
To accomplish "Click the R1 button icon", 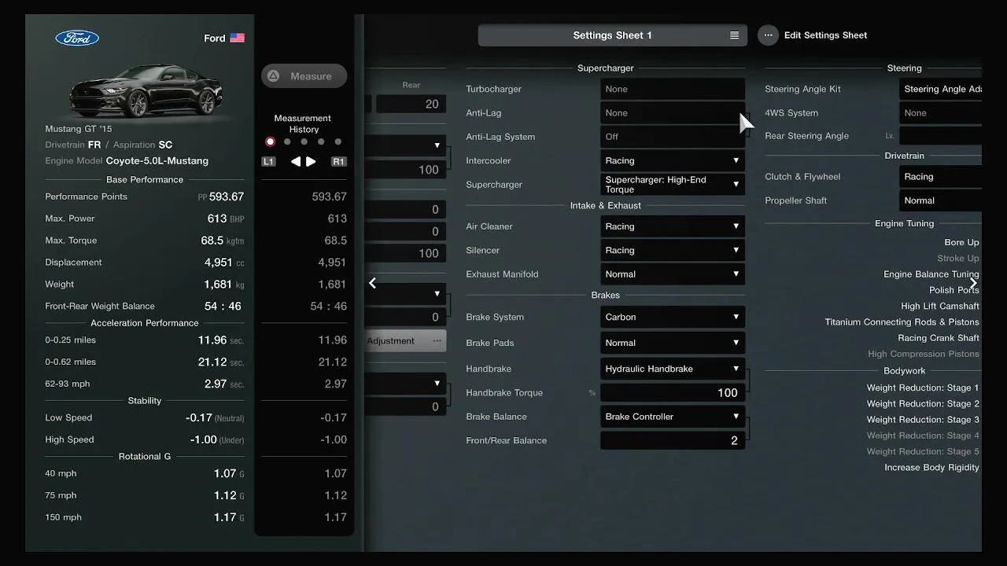I will click(x=338, y=161).
